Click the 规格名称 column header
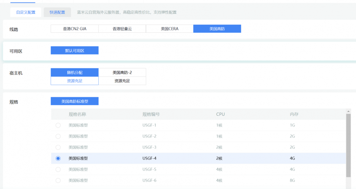This screenshot has height=189, width=356. pyautogui.click(x=77, y=114)
